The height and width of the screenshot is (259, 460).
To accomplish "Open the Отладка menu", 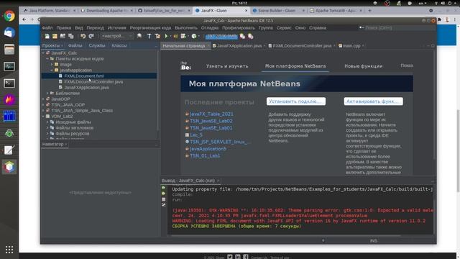I will pos(210,28).
